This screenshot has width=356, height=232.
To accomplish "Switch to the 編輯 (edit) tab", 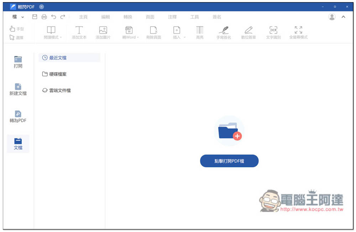I will (x=105, y=17).
